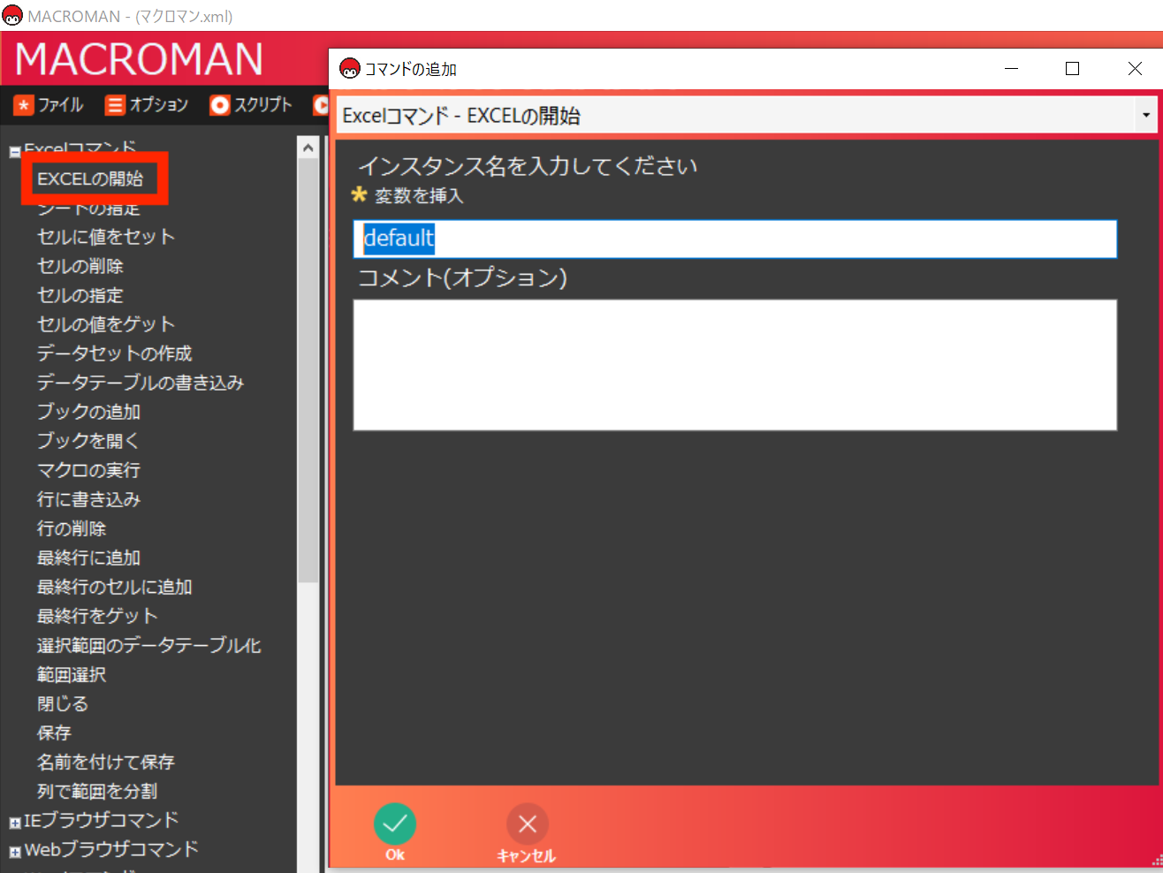The width and height of the screenshot is (1163, 873).
Task: Select データテーブルの書き込み command
Action: tap(141, 383)
